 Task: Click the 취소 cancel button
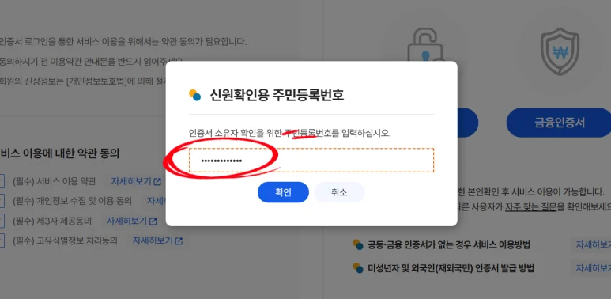[339, 192]
